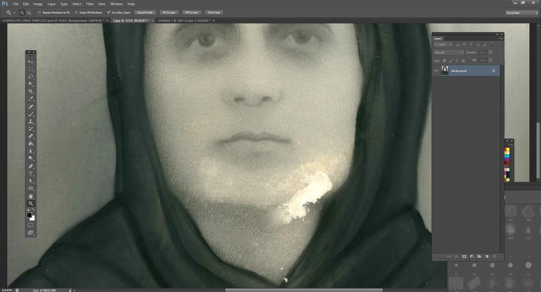
Task: Uncheck the Scrubby Zoom checkbox
Action: pos(108,13)
